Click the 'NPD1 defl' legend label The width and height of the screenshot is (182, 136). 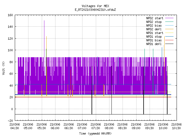point(154,44)
